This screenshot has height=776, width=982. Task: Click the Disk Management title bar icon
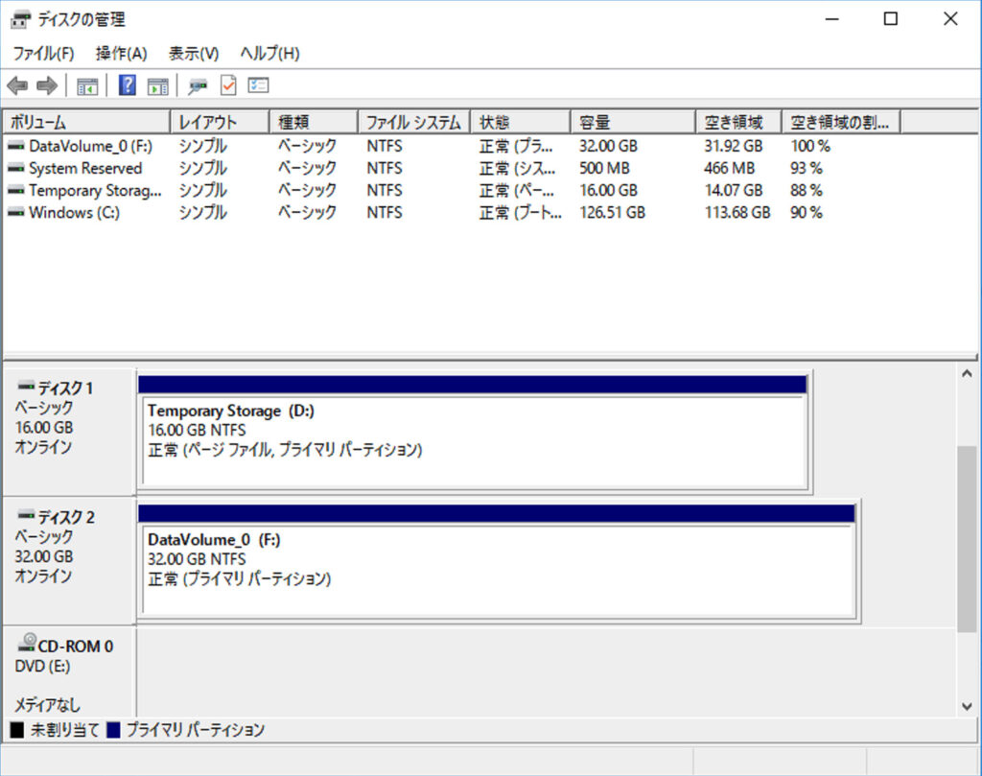coord(19,19)
